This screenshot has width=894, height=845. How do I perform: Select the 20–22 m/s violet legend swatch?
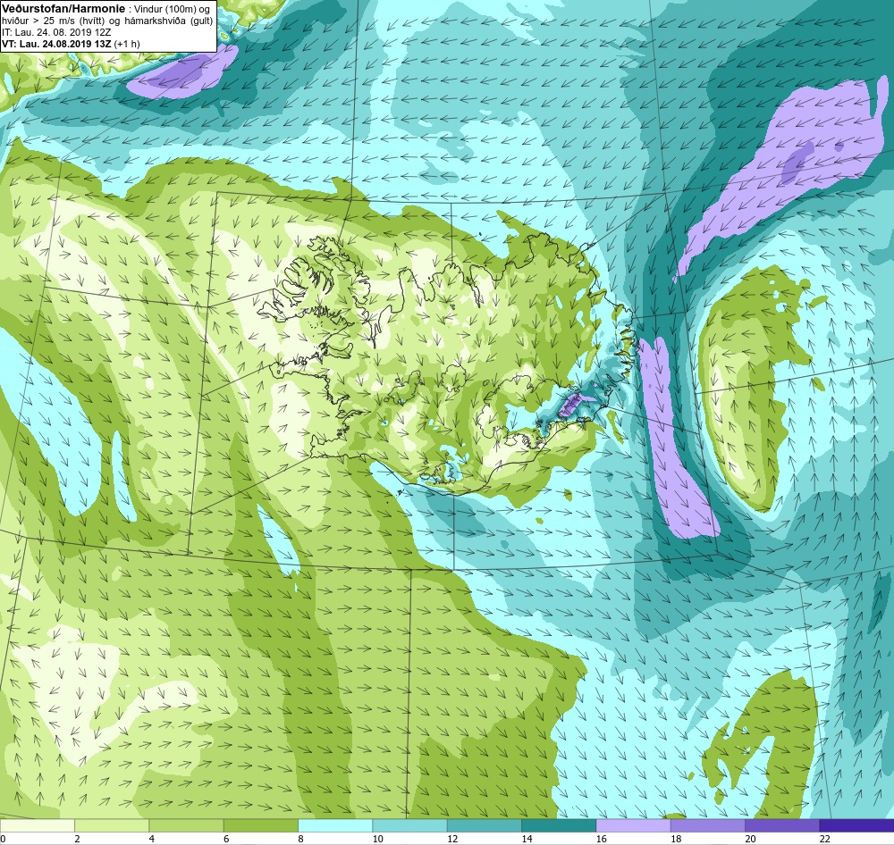782,825
